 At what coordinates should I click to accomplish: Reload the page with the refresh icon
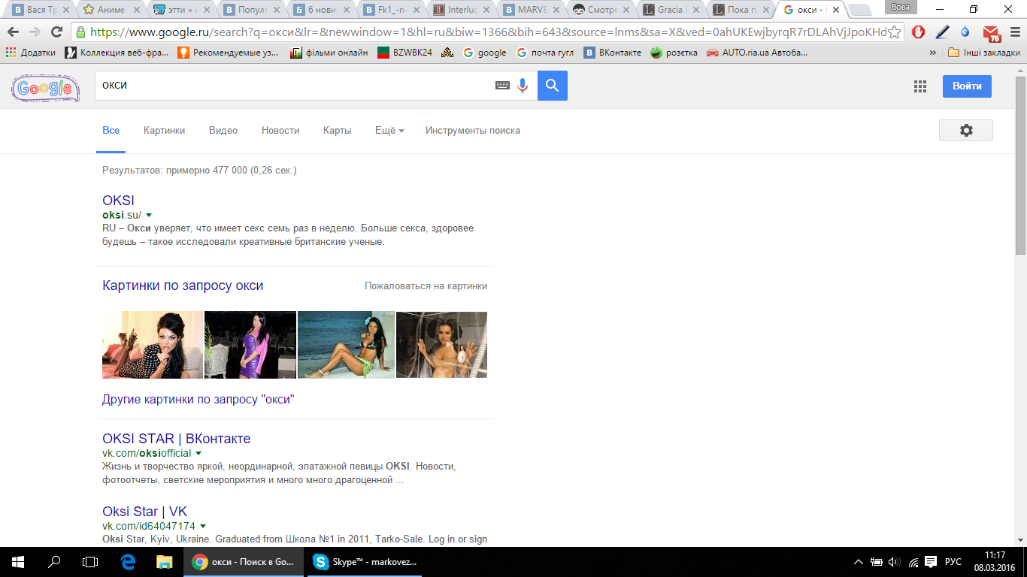tap(56, 32)
